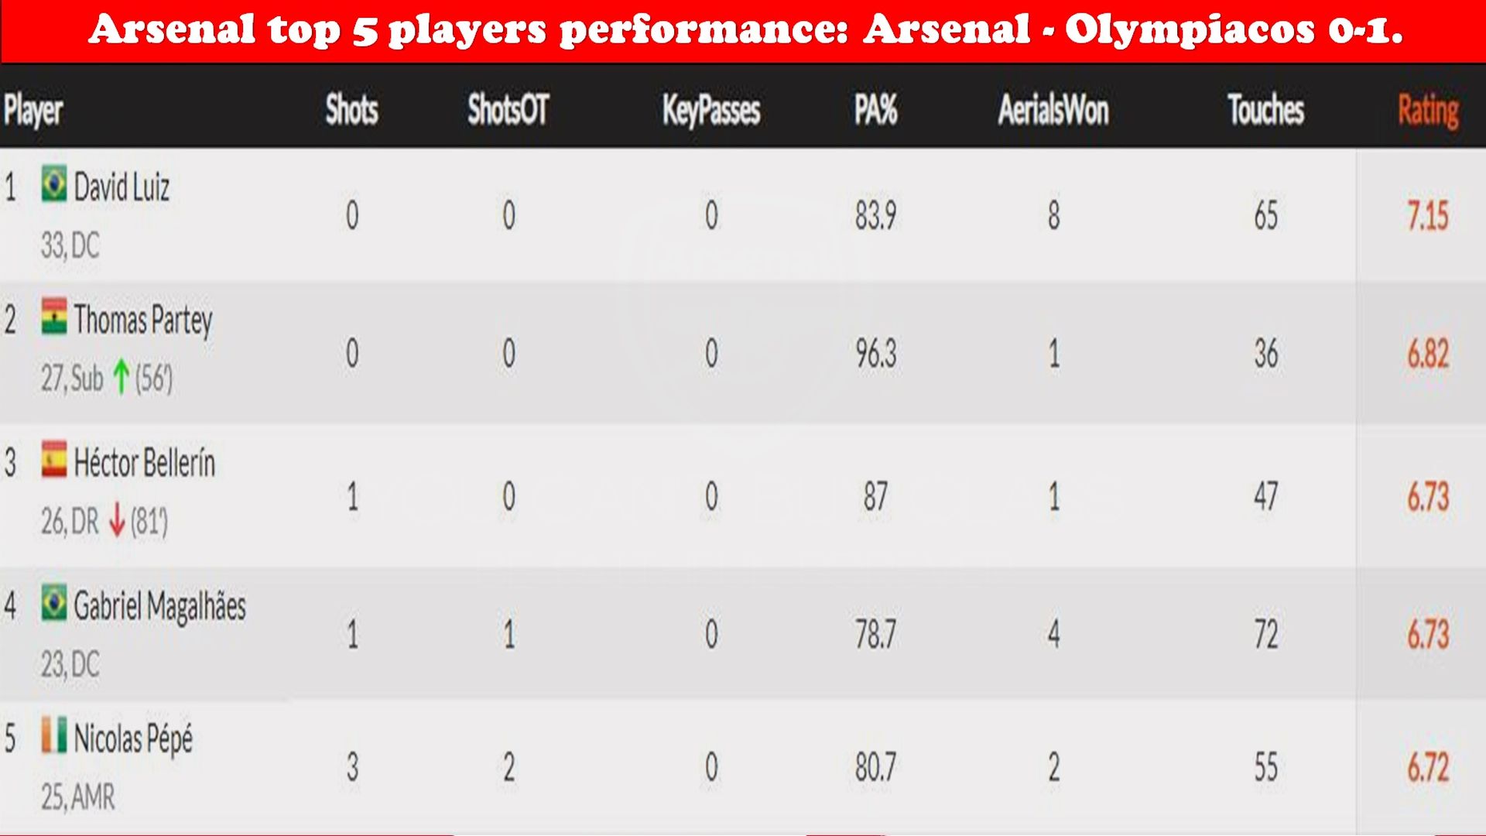
Task: Click the Ivory Coast flag beside Nicolas Pépé
Action: (54, 735)
